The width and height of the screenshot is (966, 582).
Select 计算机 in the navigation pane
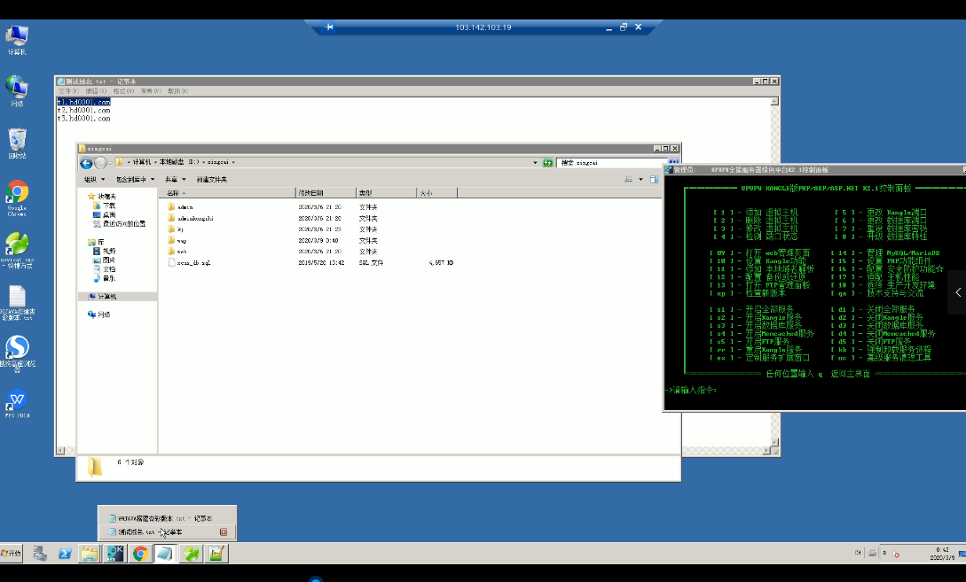tap(106, 297)
